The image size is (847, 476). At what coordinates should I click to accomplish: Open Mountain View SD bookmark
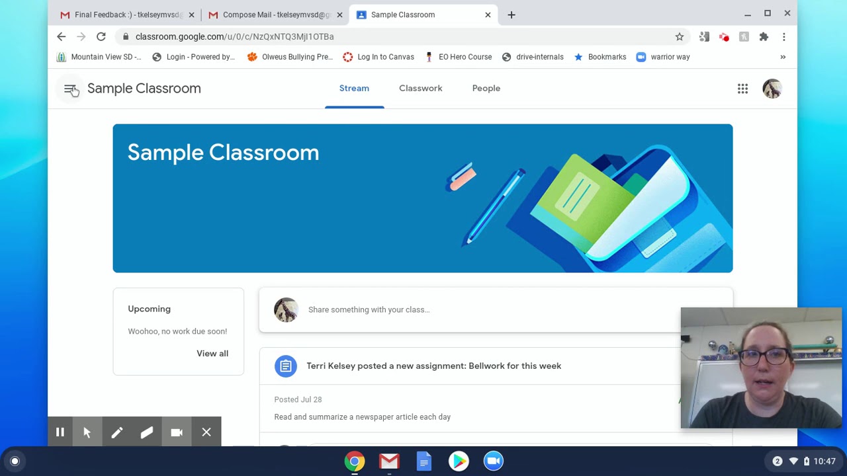(x=99, y=57)
